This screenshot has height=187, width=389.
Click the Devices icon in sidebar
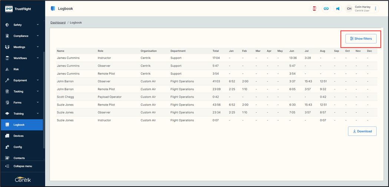(x=7, y=136)
